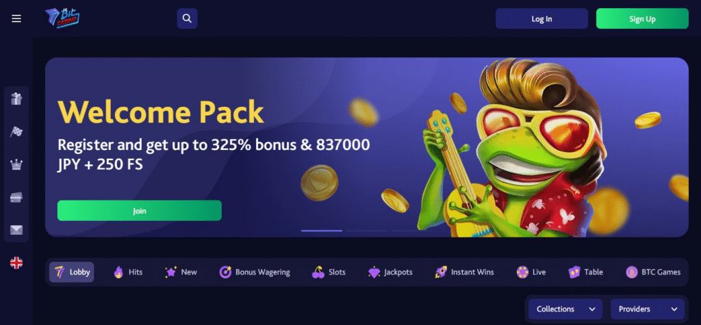The width and height of the screenshot is (701, 325).
Task: Open the checkered flag tournaments icon
Action: tap(16, 131)
